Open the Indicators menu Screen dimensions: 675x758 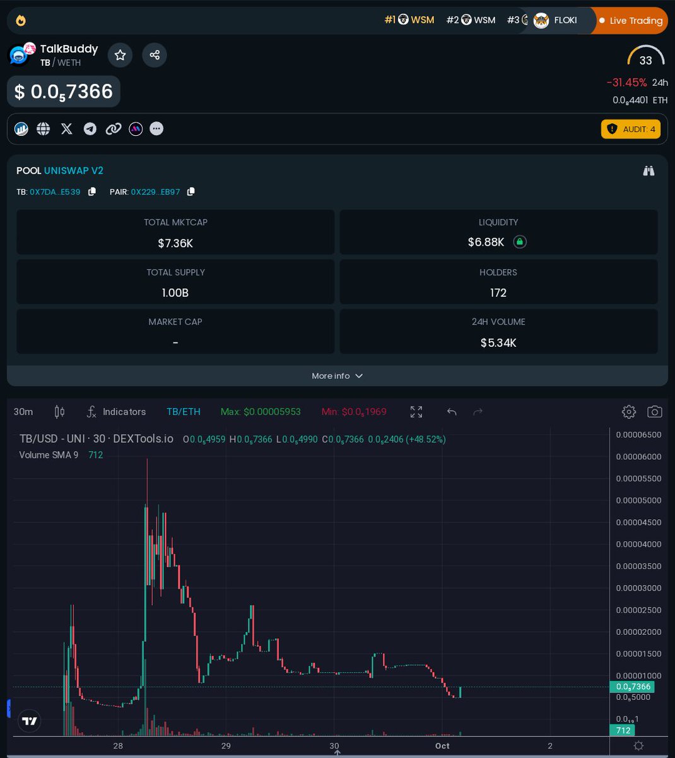[x=116, y=412]
